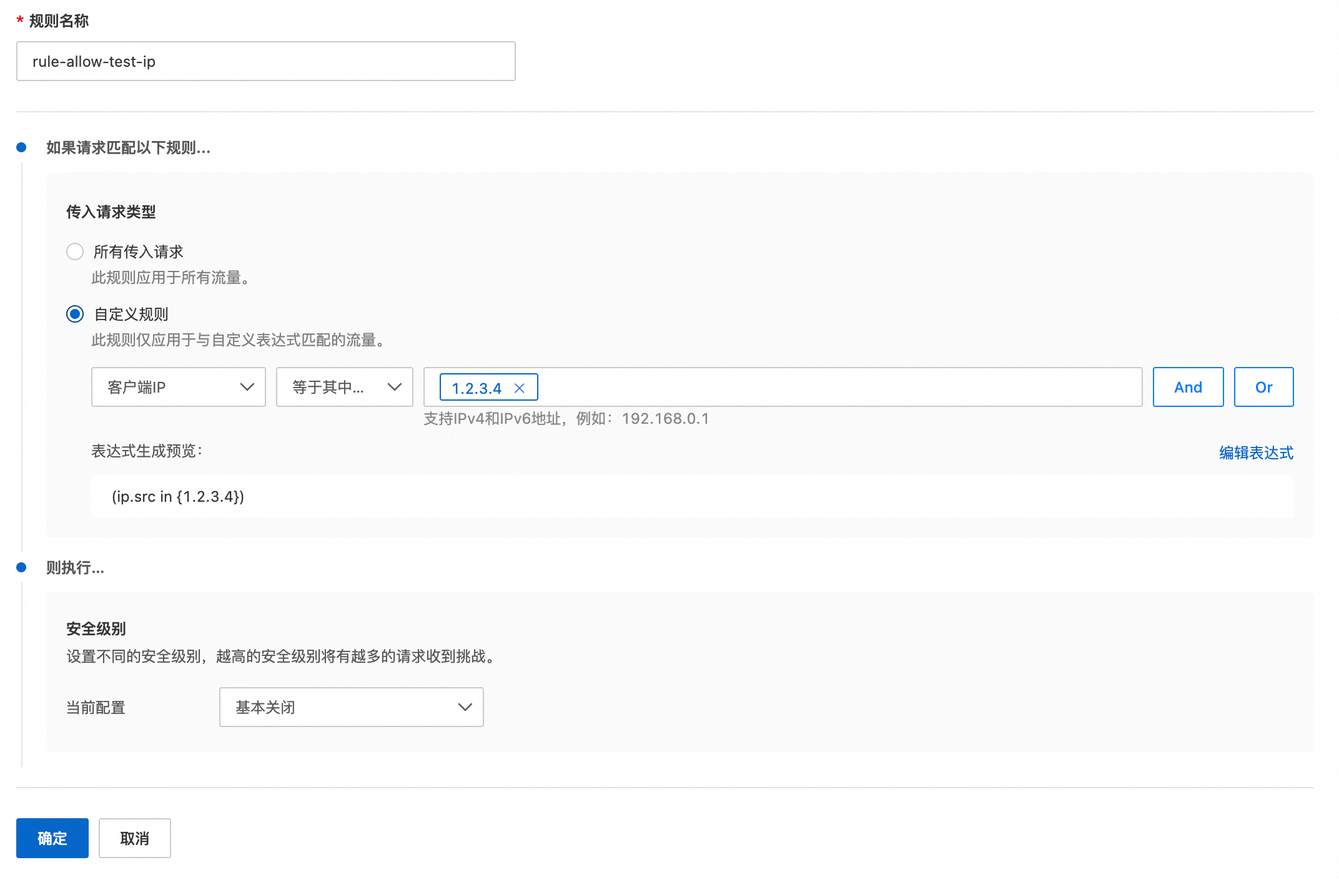This screenshot has width=1339, height=880.
Task: Open the 编辑表达式 link
Action: pyautogui.click(x=1255, y=452)
